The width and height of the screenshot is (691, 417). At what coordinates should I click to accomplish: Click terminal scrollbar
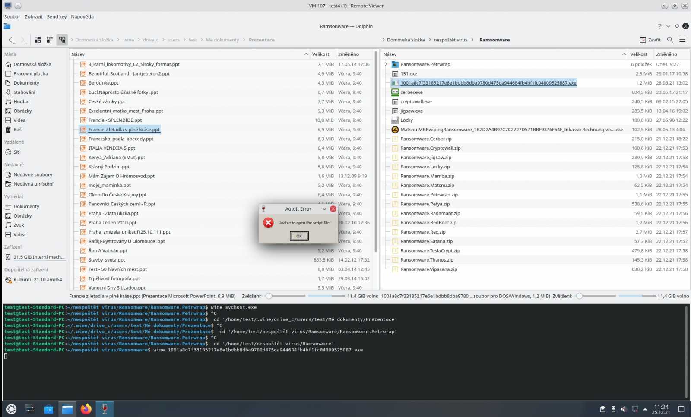pos(686,352)
